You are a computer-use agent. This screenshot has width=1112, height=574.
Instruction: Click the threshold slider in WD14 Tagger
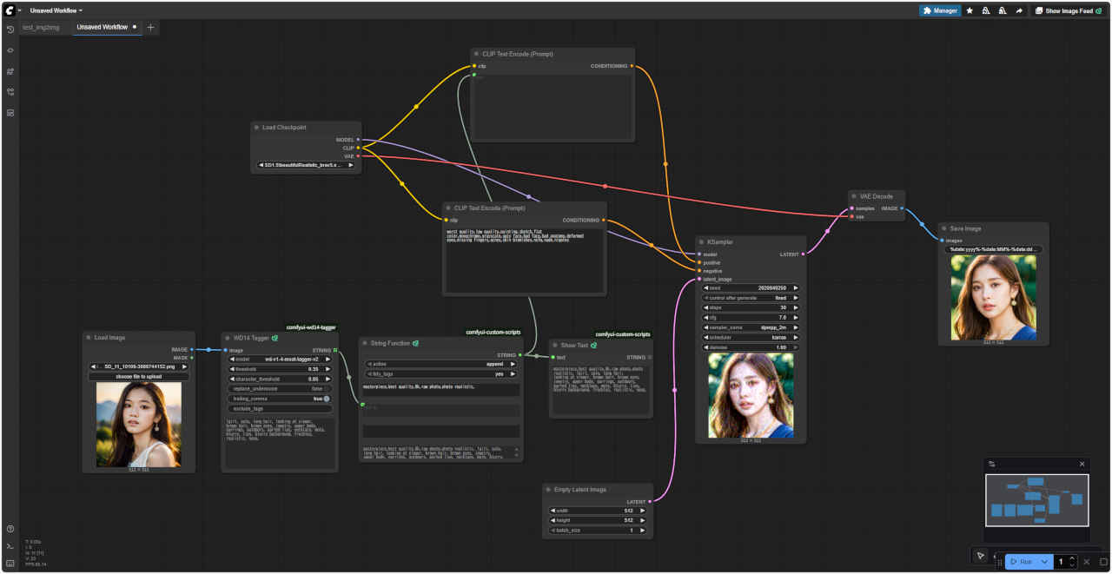click(278, 369)
